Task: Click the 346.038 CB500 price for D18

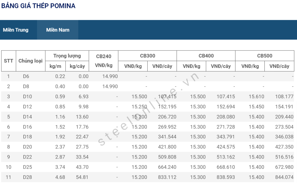Action: (284, 137)
